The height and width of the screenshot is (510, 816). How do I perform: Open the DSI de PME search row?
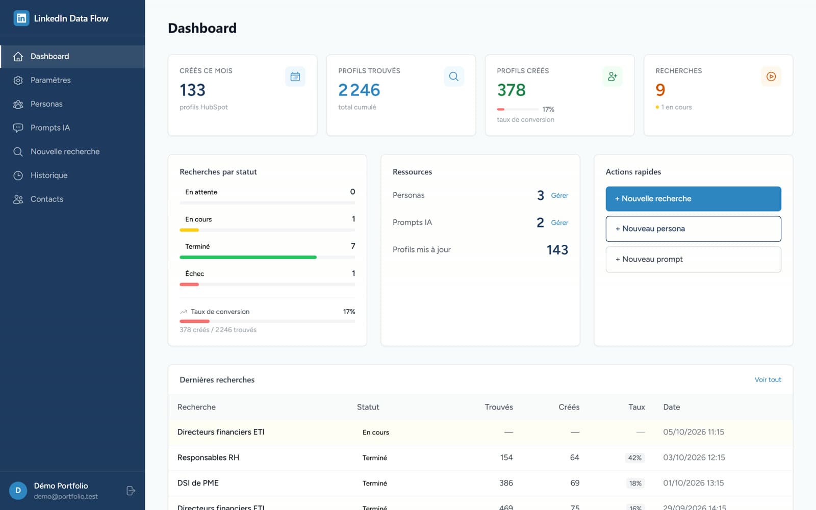480,483
